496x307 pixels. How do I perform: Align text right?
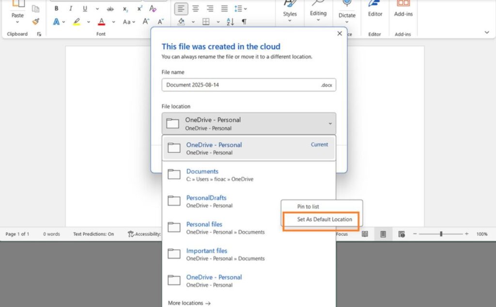(x=210, y=9)
